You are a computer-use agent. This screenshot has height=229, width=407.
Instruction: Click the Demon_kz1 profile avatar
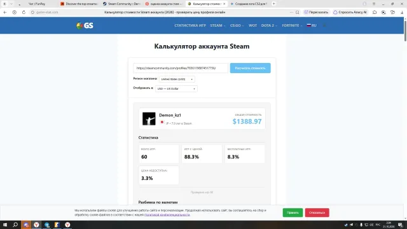(x=149, y=119)
